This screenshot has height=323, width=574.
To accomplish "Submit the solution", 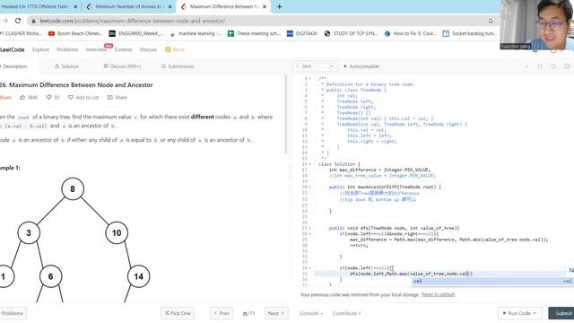I will [x=561, y=313].
